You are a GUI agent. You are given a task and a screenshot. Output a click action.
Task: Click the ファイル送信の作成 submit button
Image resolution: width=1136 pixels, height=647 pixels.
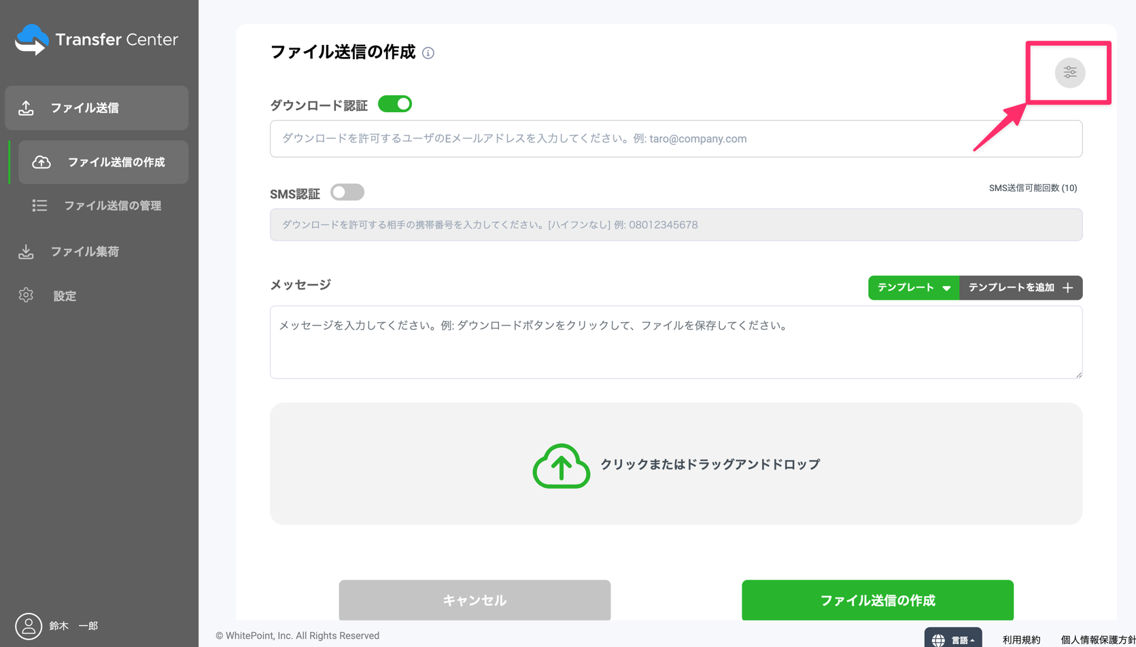pos(876,600)
